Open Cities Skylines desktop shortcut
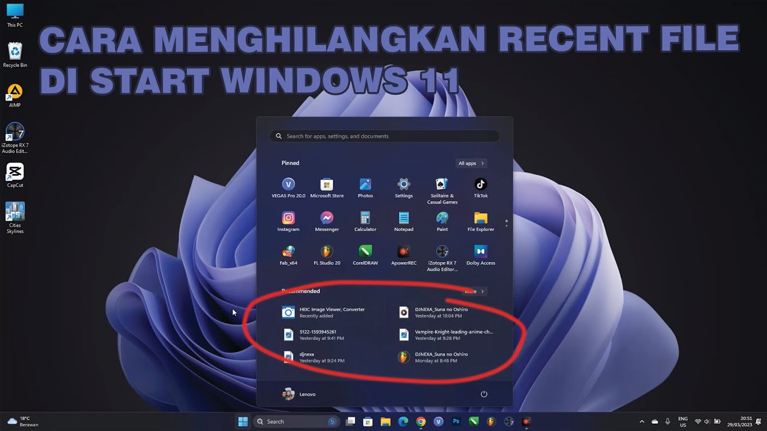 [x=15, y=218]
